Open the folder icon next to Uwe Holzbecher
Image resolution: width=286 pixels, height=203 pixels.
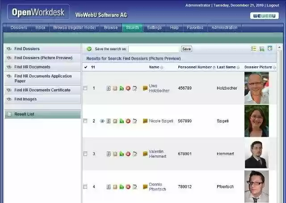tap(145, 88)
